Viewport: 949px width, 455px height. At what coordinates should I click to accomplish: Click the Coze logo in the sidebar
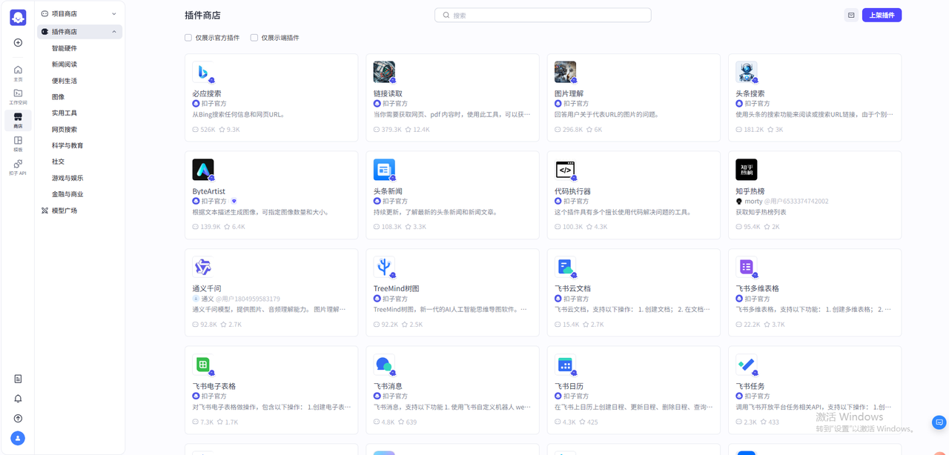pyautogui.click(x=18, y=17)
